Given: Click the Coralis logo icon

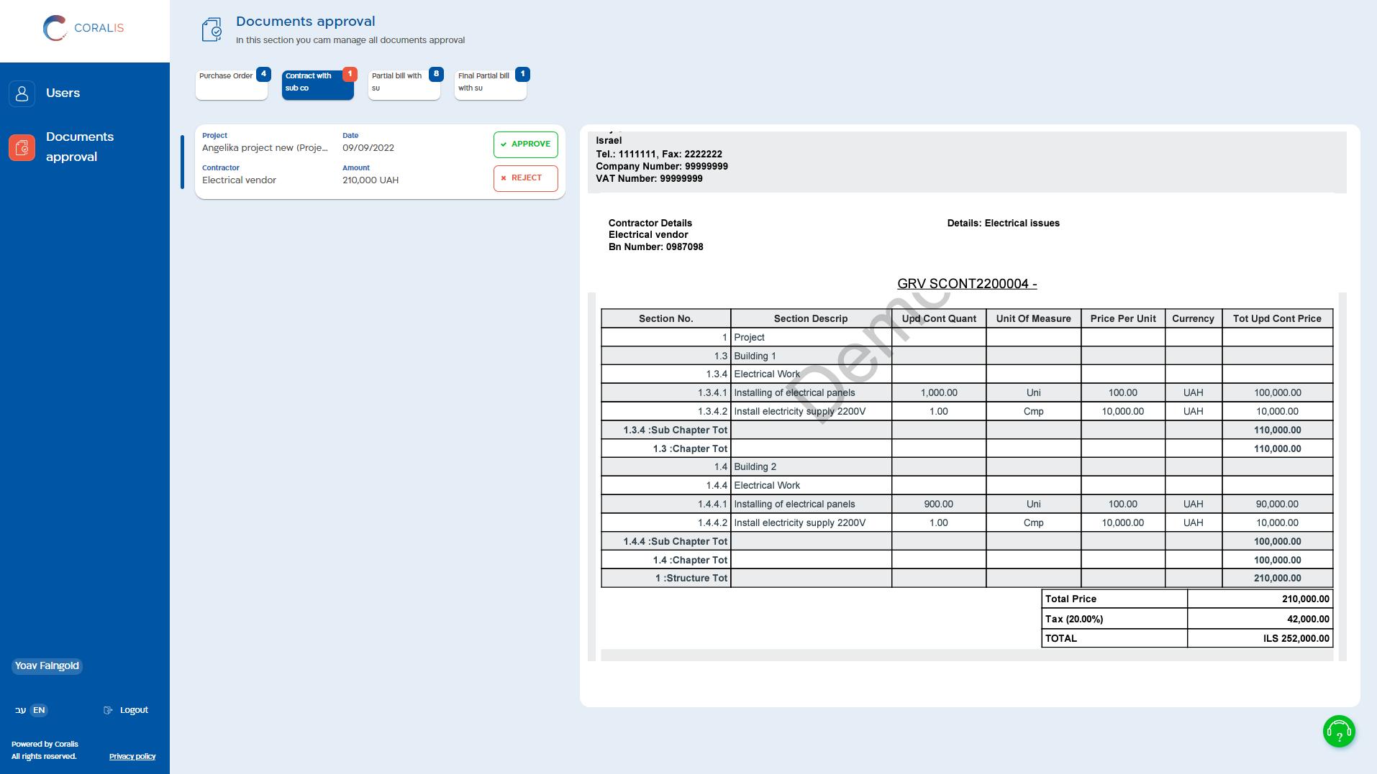Looking at the screenshot, I should [55, 28].
